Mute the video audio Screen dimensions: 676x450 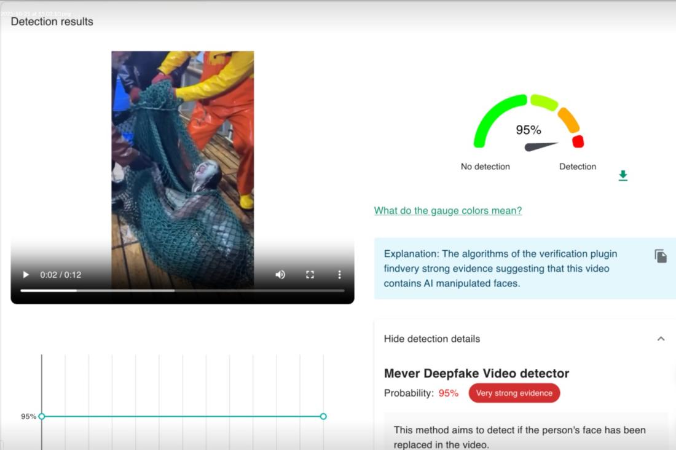coord(280,275)
